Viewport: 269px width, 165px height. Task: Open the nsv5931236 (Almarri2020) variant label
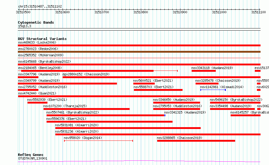pos(77,131)
